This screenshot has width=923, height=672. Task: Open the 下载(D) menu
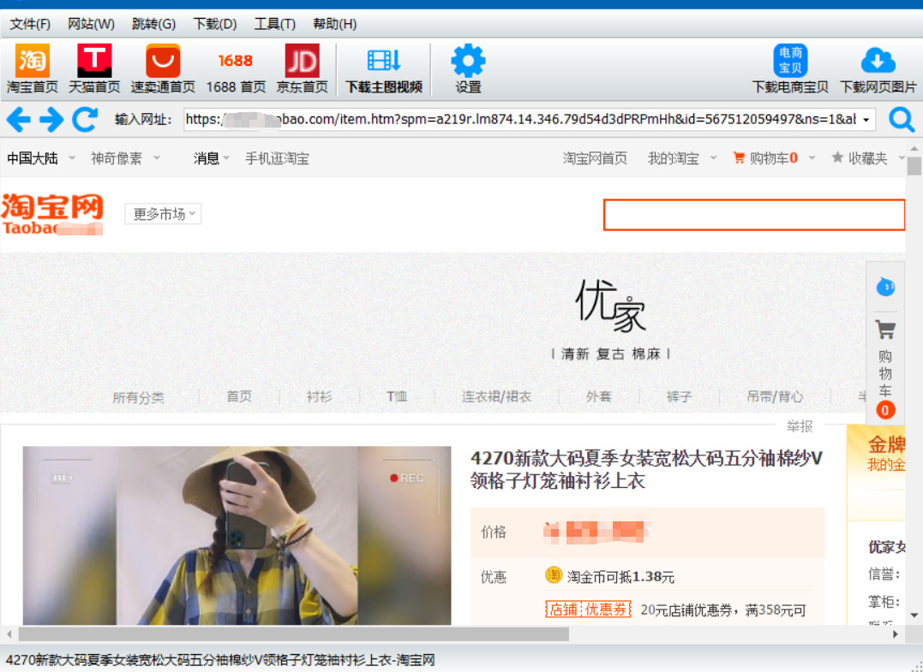(214, 24)
